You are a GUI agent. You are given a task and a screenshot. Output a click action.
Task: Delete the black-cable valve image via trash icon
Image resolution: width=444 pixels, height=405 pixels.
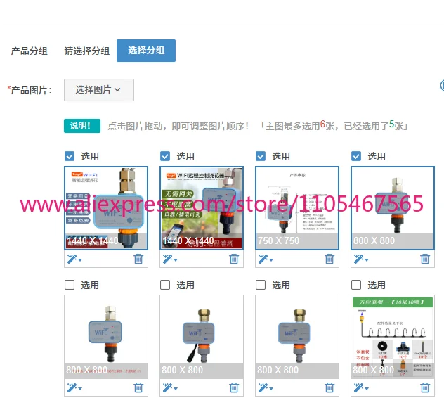(234, 387)
